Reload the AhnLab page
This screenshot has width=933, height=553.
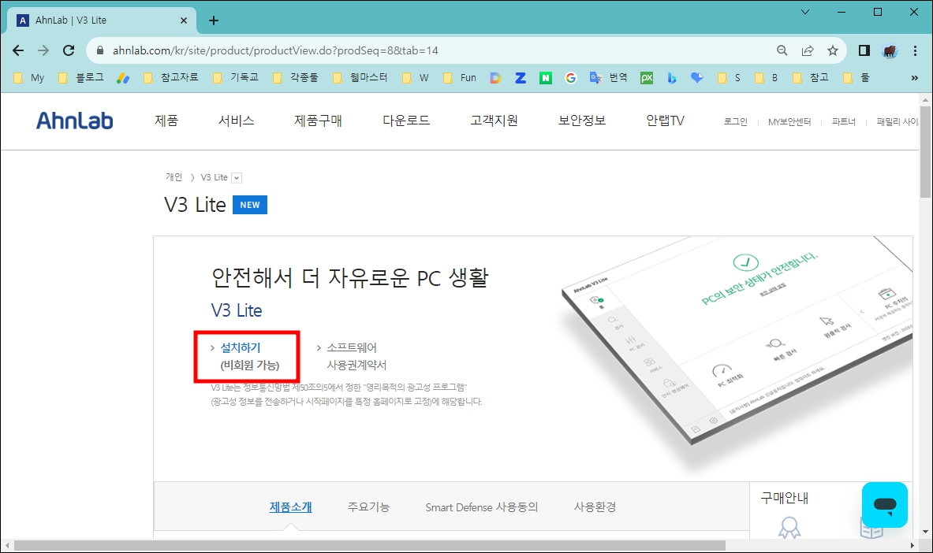click(x=69, y=50)
